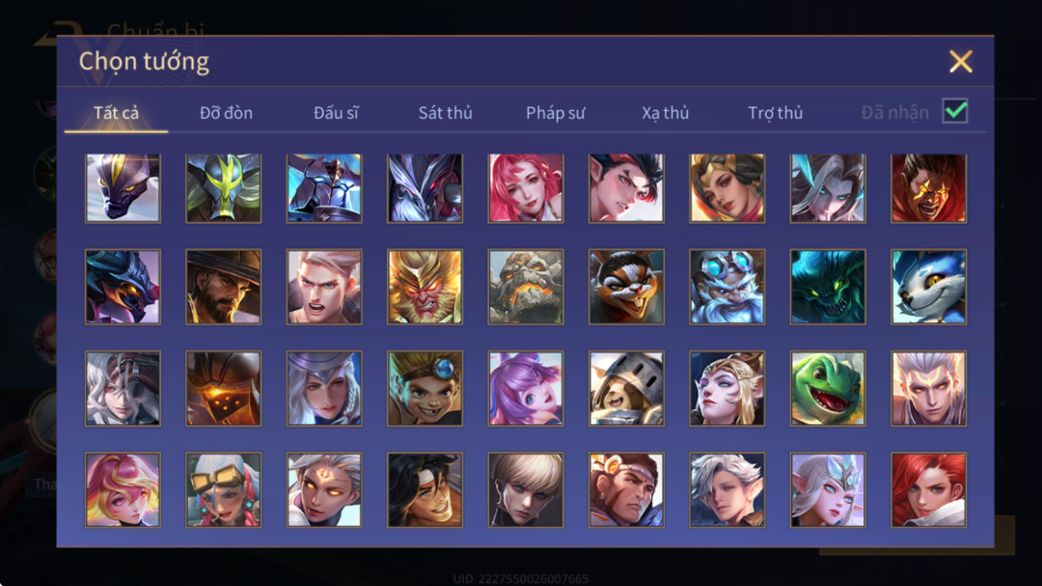
Task: Choose the red-haired woman hero in bottom row
Action: coord(928,490)
